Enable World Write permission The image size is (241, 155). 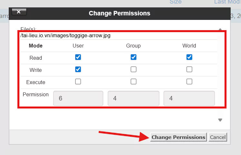pos(189,69)
